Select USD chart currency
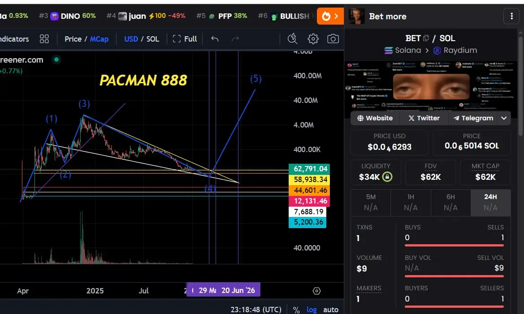Image resolution: width=524 pixels, height=314 pixels. [131, 39]
